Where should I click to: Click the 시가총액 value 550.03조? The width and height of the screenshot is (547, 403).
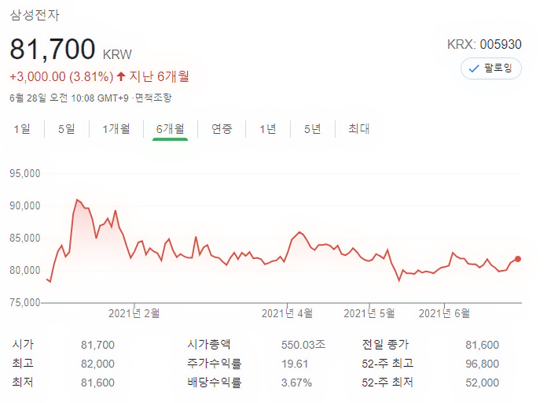pos(303,345)
